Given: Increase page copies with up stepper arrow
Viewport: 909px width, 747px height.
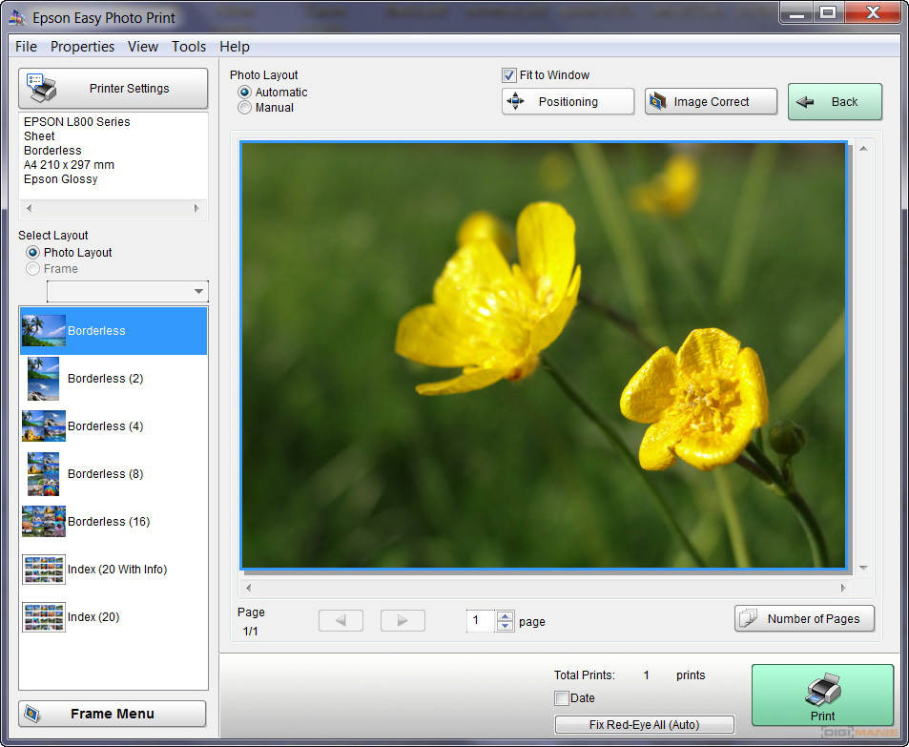Looking at the screenshot, I should coord(506,615).
